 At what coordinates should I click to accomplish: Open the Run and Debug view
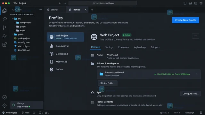click(x=4, y=36)
